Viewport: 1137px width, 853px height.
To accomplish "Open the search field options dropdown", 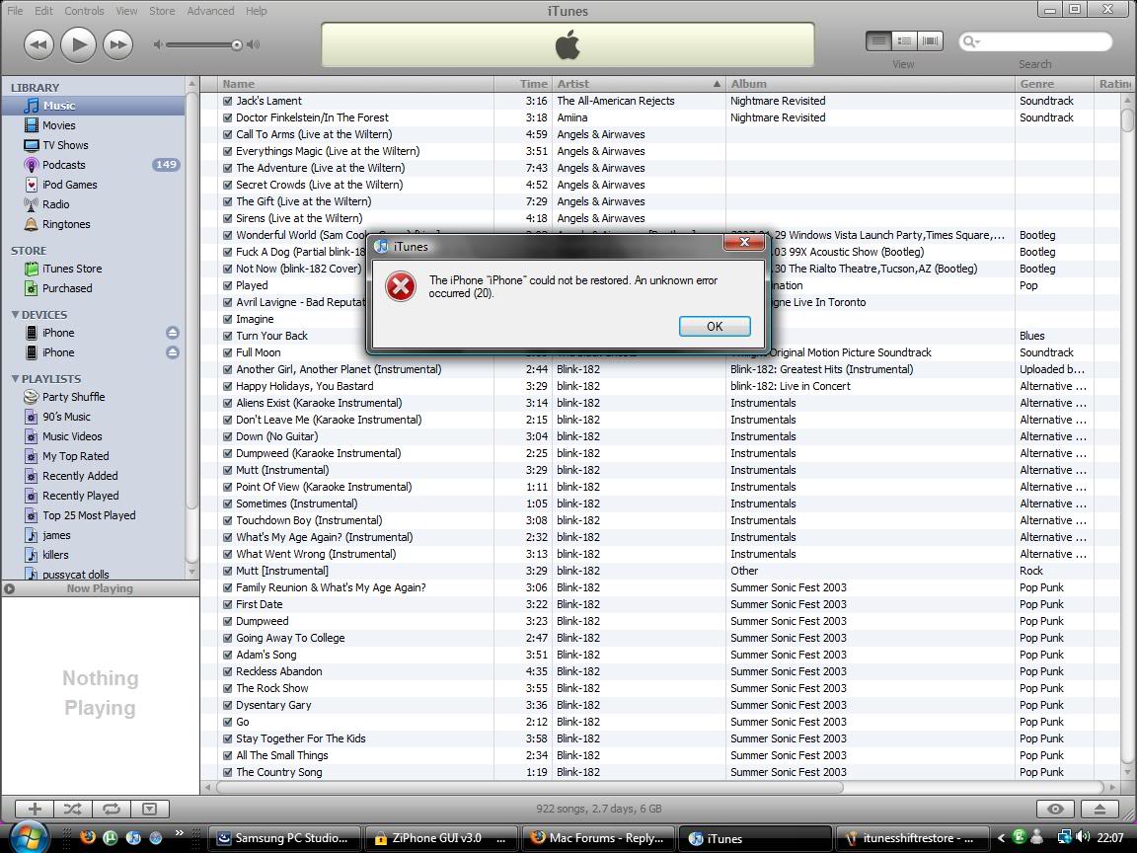I will coord(971,42).
